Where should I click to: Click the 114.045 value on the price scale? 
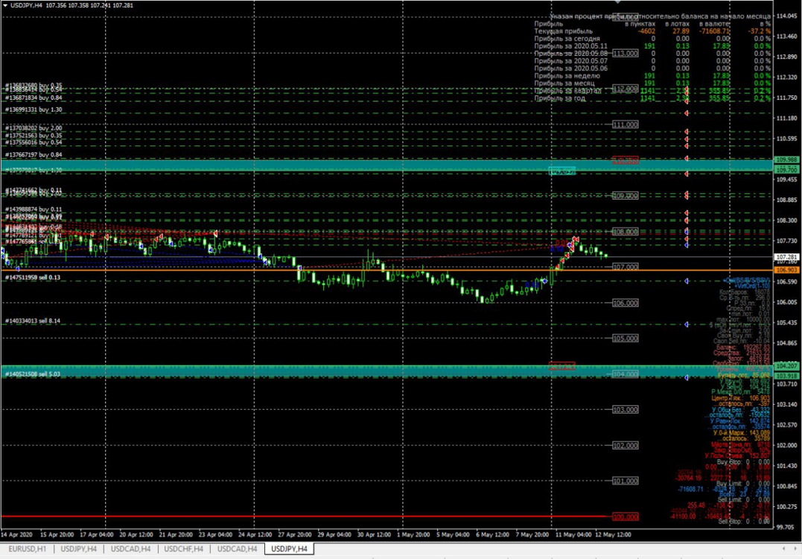click(x=786, y=16)
